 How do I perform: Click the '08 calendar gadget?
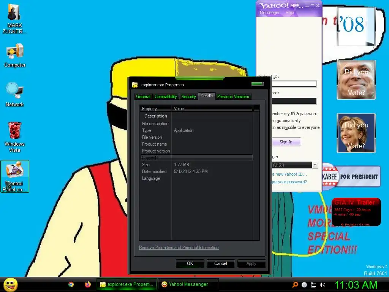[x=356, y=26]
